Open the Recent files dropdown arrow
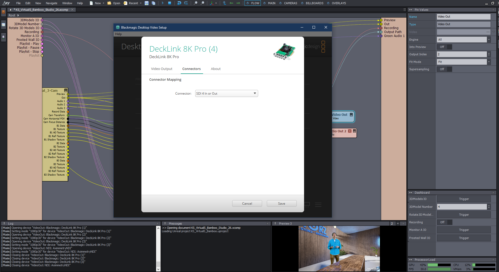This screenshot has width=499, height=272. 141,3
